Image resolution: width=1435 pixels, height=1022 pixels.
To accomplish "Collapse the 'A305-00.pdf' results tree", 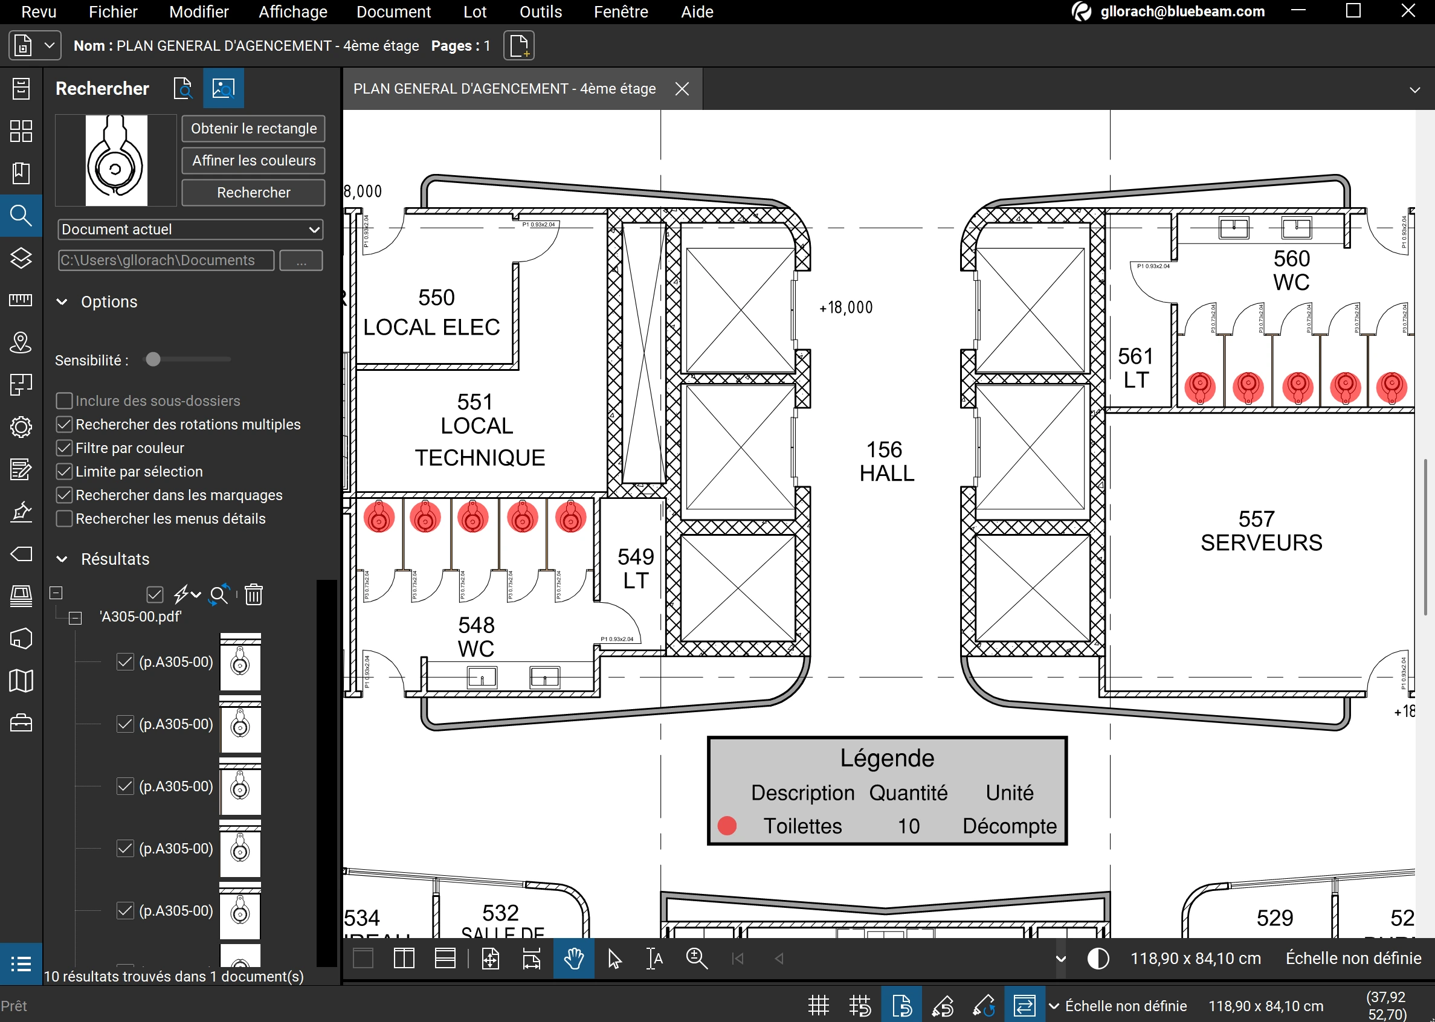I will [x=76, y=617].
